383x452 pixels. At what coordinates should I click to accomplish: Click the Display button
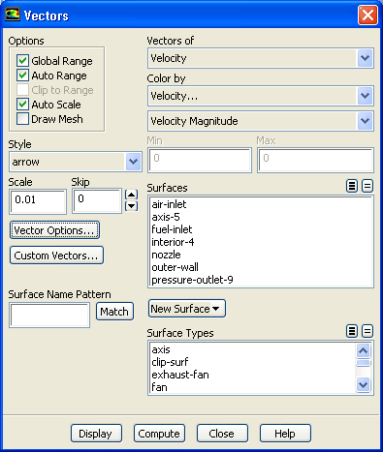click(96, 434)
